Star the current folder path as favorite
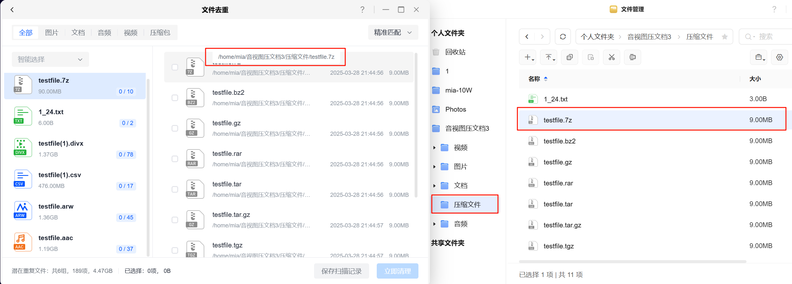The height and width of the screenshot is (284, 792). coord(725,37)
